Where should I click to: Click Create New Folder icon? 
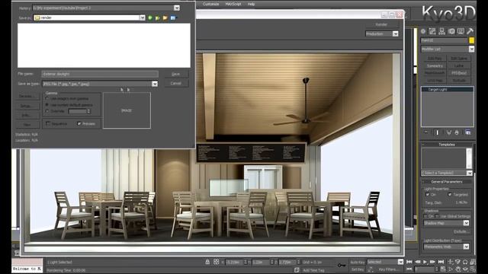pyautogui.click(x=165, y=18)
